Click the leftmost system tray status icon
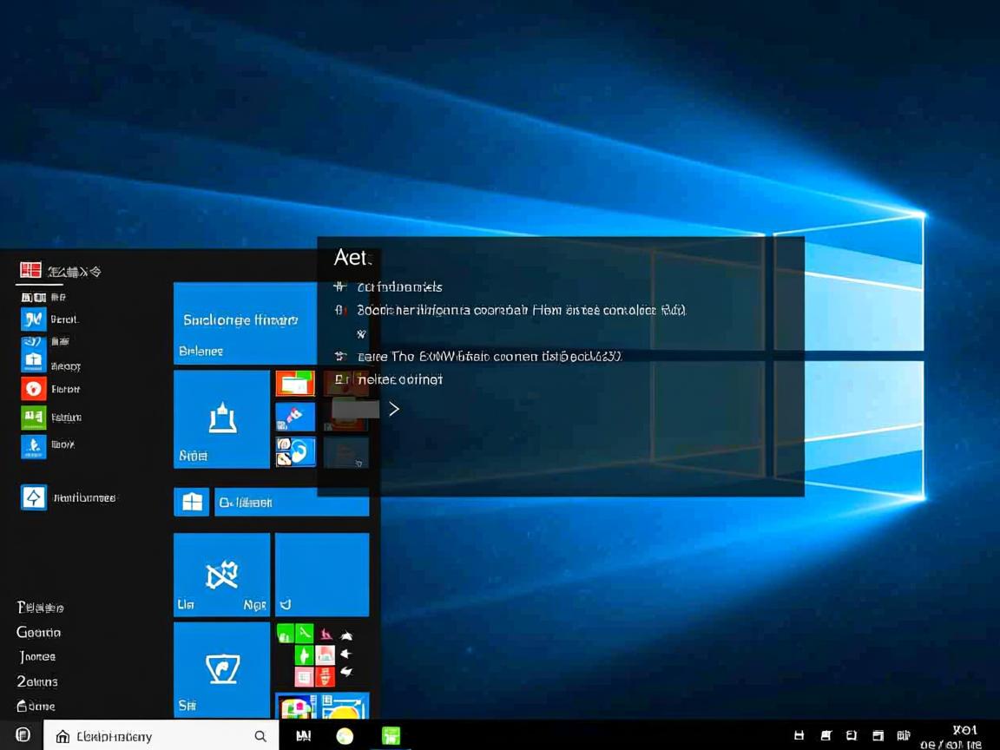This screenshot has height=750, width=1000. 798,735
